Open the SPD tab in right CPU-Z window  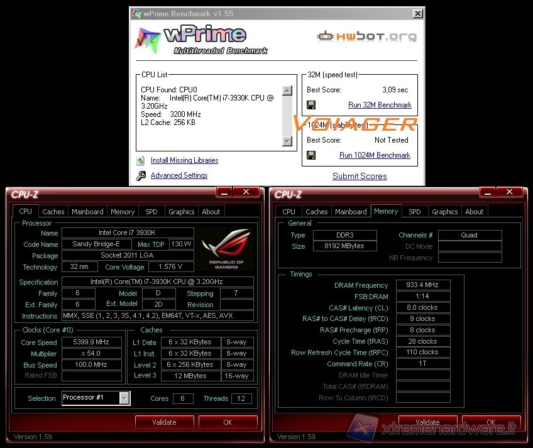(415, 212)
